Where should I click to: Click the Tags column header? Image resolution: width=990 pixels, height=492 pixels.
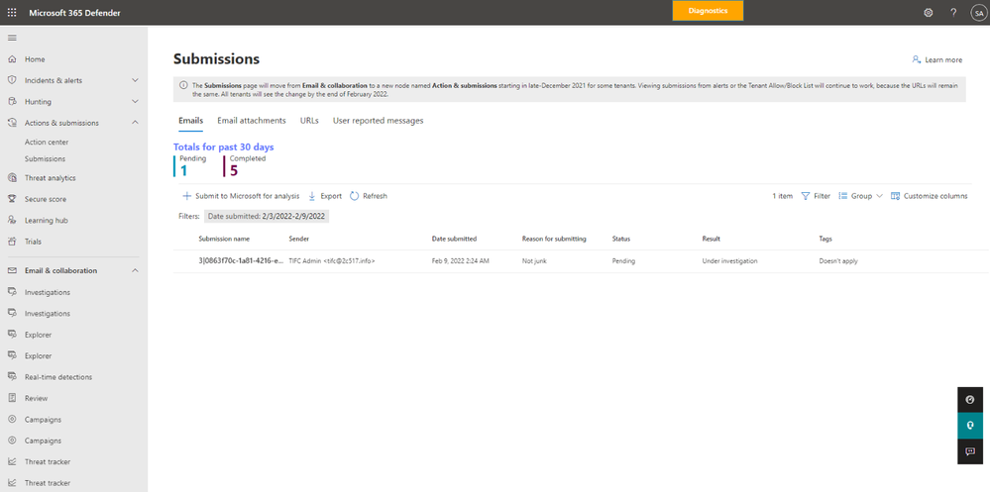[825, 239]
